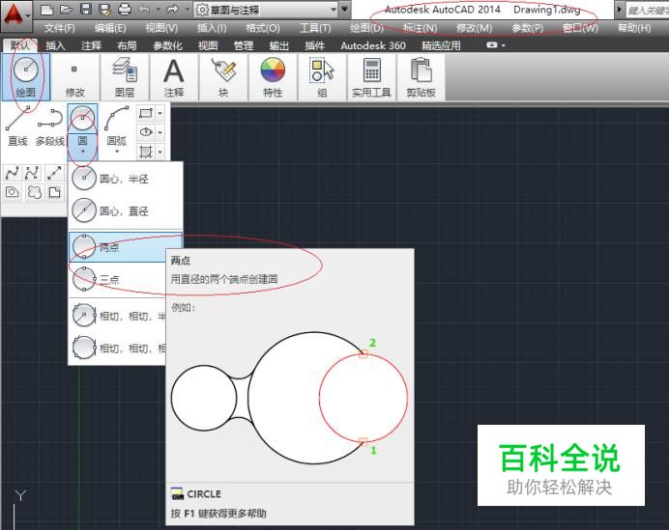Click the 注释 panel button with letter A
This screenshot has height=530, width=669.
[174, 77]
